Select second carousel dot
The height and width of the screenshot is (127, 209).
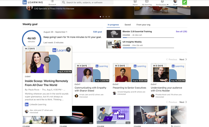(x=103, y=17)
